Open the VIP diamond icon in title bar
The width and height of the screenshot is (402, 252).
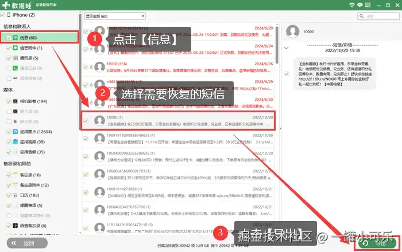click(x=351, y=5)
